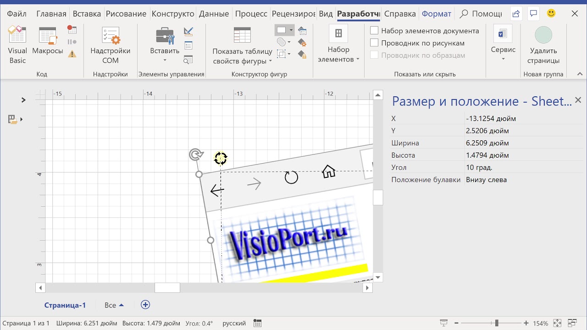Open Надстройки COM add-ins
Image resolution: width=587 pixels, height=330 pixels.
coord(111,45)
